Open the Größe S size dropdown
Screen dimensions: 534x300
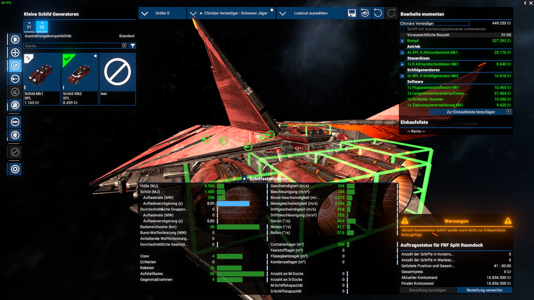coord(162,13)
